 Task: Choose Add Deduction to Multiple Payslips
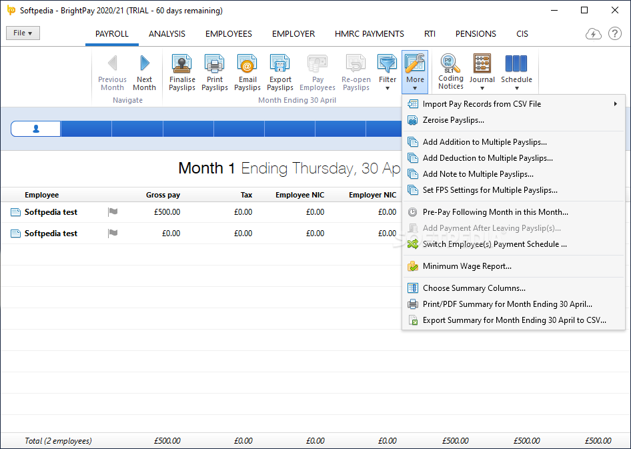point(514,158)
